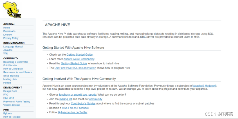238x119 pixels.
Task: Open Resources for contributors
Action: click(x=18, y=72)
